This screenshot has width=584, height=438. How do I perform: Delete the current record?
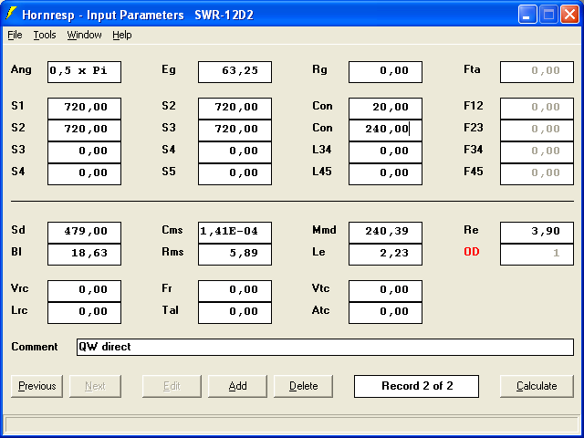pos(304,386)
